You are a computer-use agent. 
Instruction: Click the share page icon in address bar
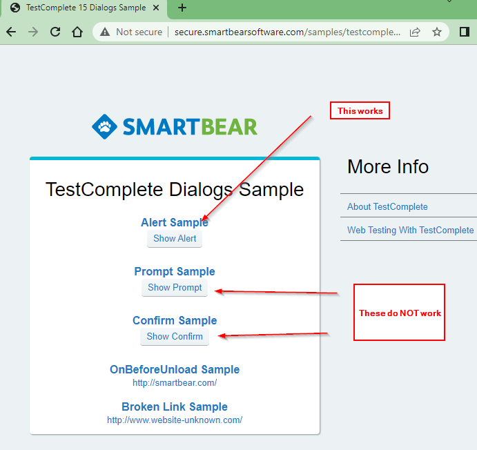[x=415, y=32]
